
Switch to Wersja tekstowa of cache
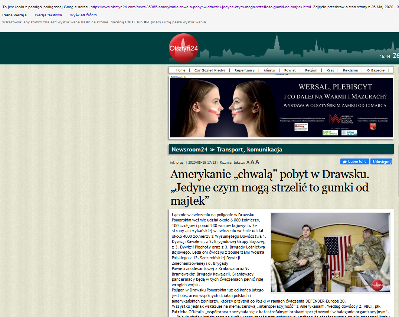pos(48,15)
